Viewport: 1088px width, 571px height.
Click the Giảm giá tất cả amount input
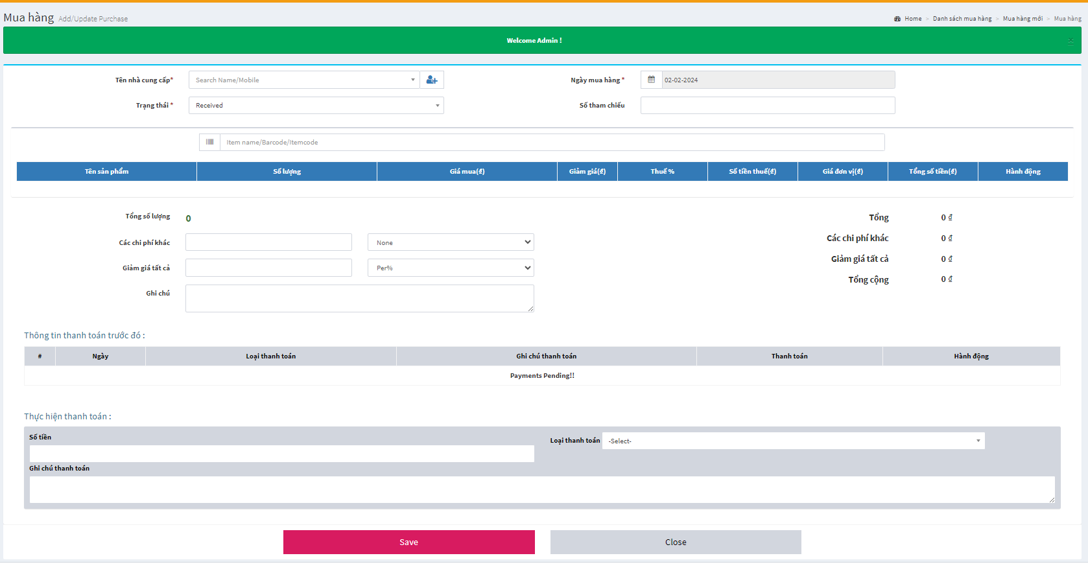click(x=268, y=268)
